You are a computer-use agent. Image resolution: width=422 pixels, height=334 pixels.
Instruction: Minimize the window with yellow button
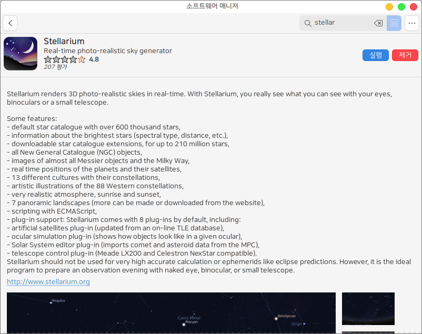point(389,7)
